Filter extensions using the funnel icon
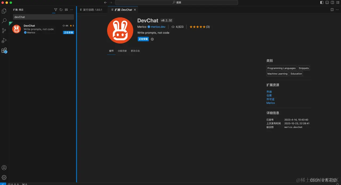 56,10
